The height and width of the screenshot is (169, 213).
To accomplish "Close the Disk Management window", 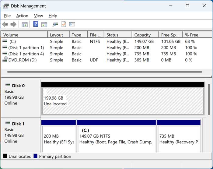I will tap(204, 6).
